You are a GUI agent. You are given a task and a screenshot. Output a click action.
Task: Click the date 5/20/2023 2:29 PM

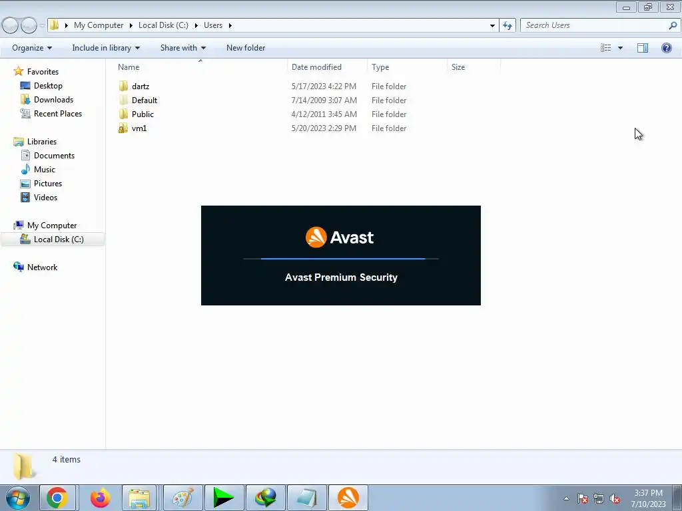pos(324,128)
